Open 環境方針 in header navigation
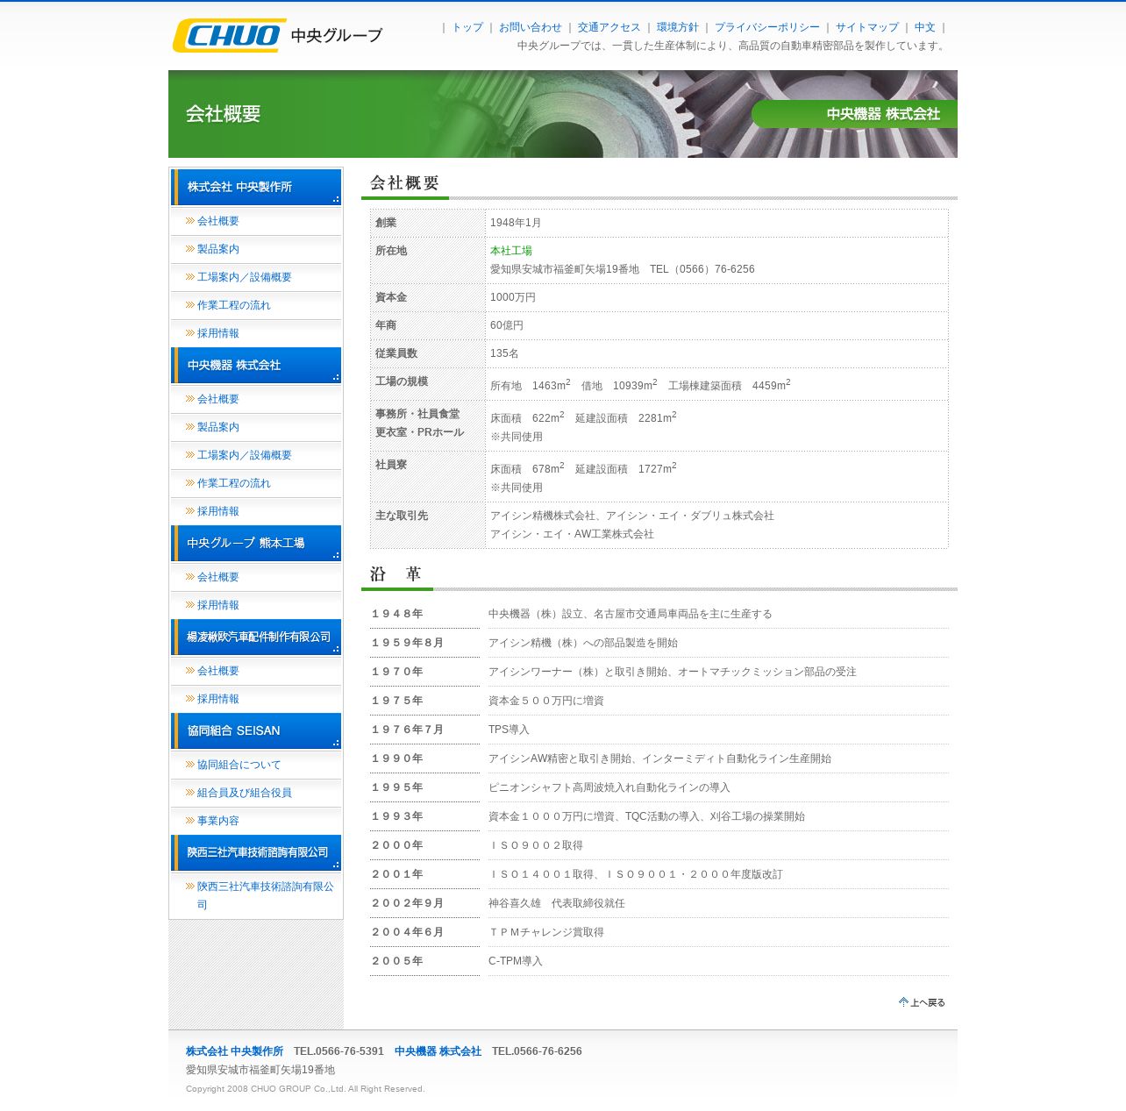 [677, 27]
